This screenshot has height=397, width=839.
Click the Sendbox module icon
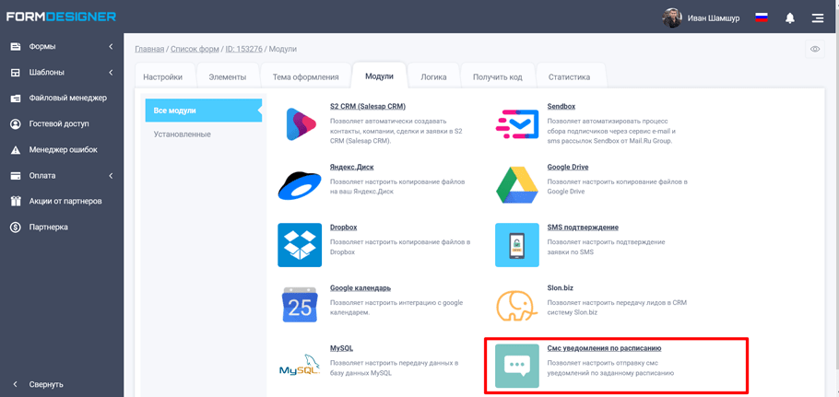(516, 124)
